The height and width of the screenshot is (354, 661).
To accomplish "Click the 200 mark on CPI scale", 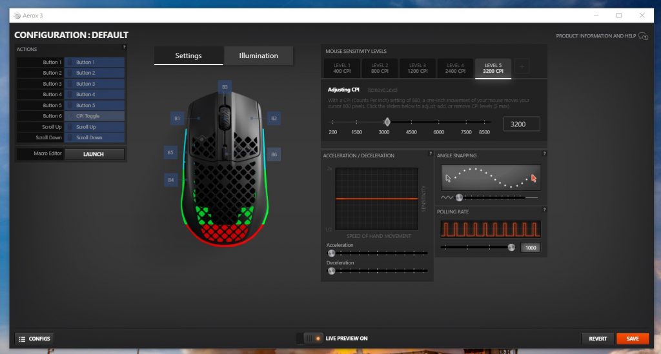I will pyautogui.click(x=332, y=132).
